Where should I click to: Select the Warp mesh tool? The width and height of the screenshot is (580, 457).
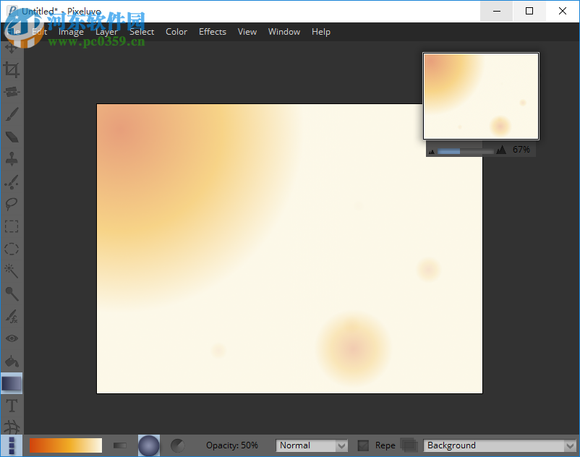click(12, 427)
